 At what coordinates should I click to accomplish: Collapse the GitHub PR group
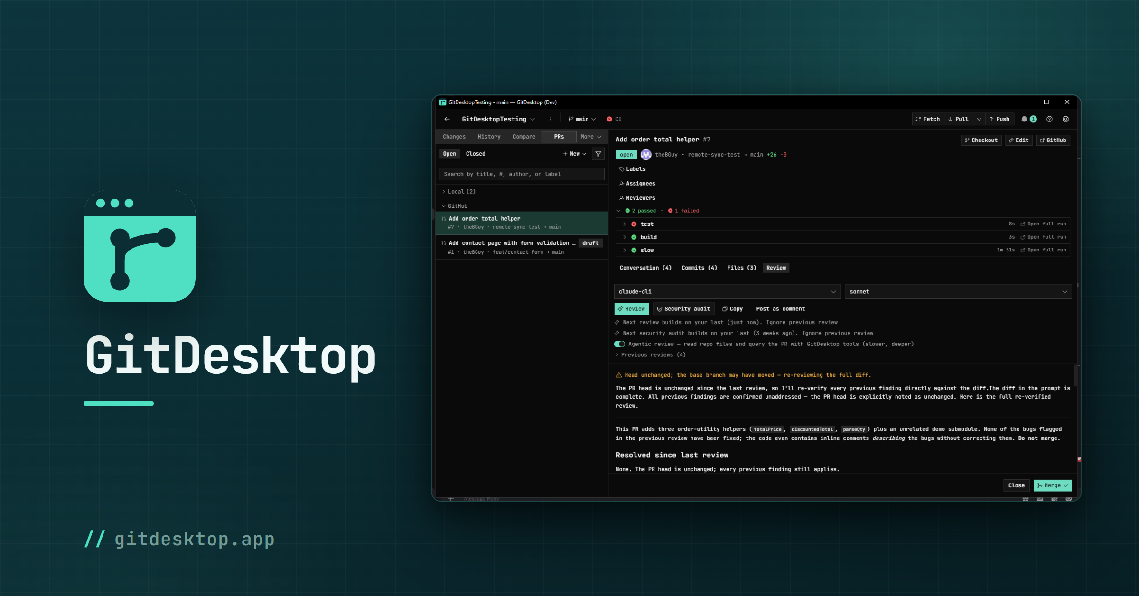pyautogui.click(x=455, y=206)
